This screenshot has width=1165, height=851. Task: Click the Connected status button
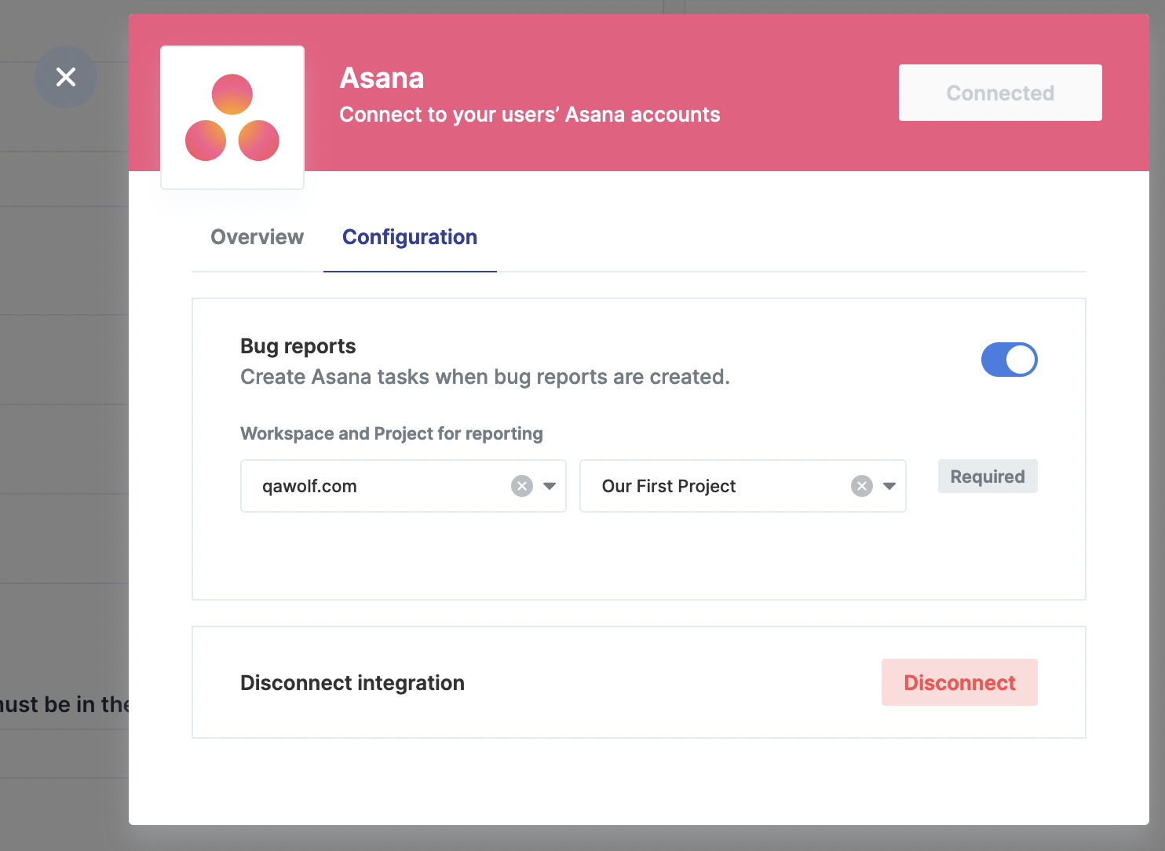click(x=1000, y=93)
